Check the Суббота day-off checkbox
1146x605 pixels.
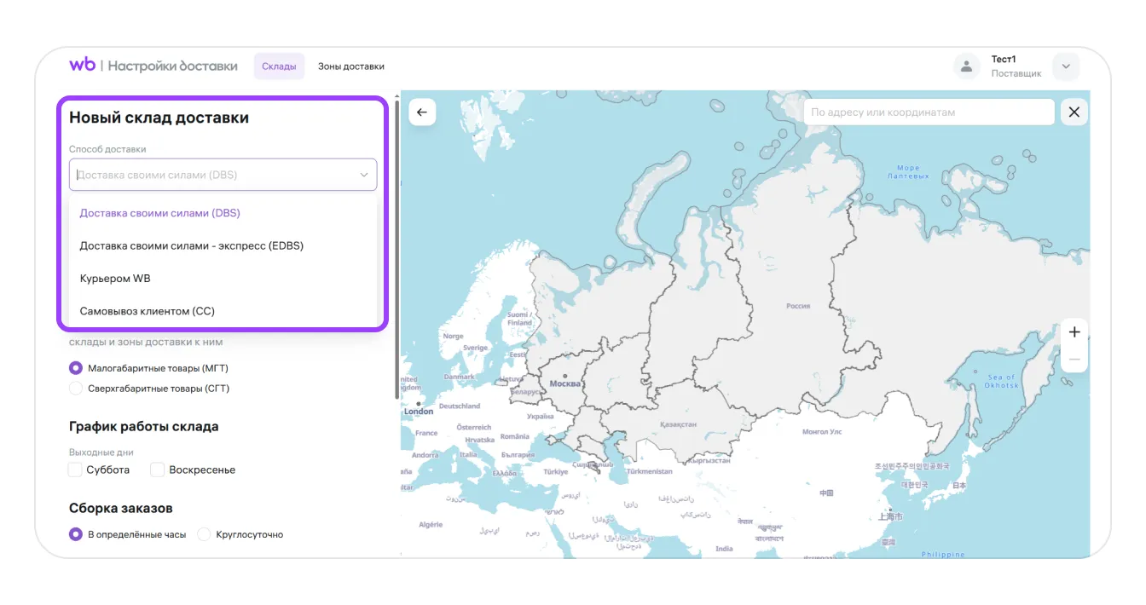click(x=76, y=470)
